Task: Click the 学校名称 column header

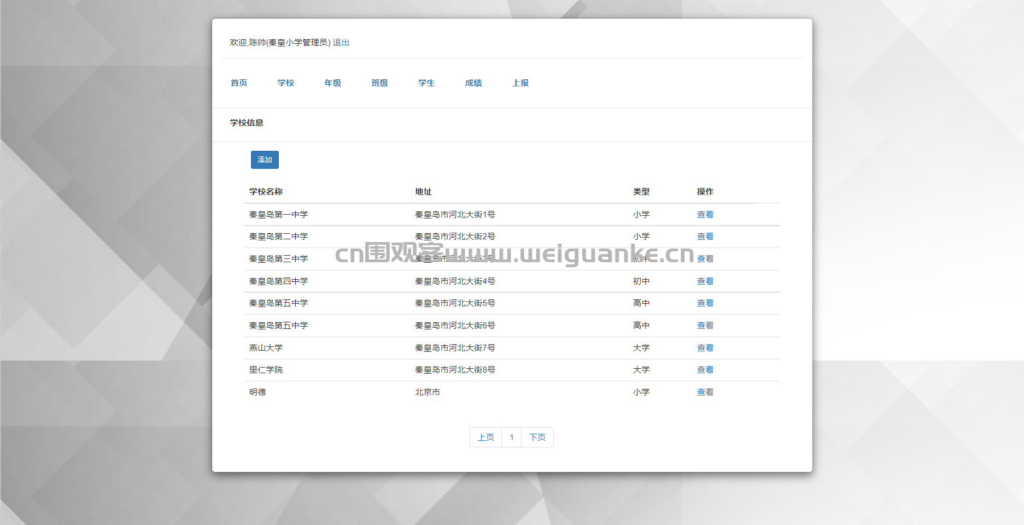Action: (266, 192)
